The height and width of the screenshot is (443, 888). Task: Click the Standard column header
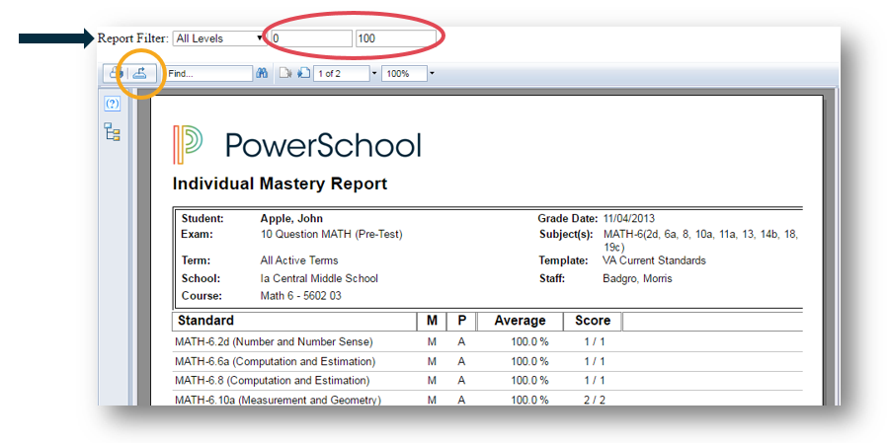coord(294,321)
